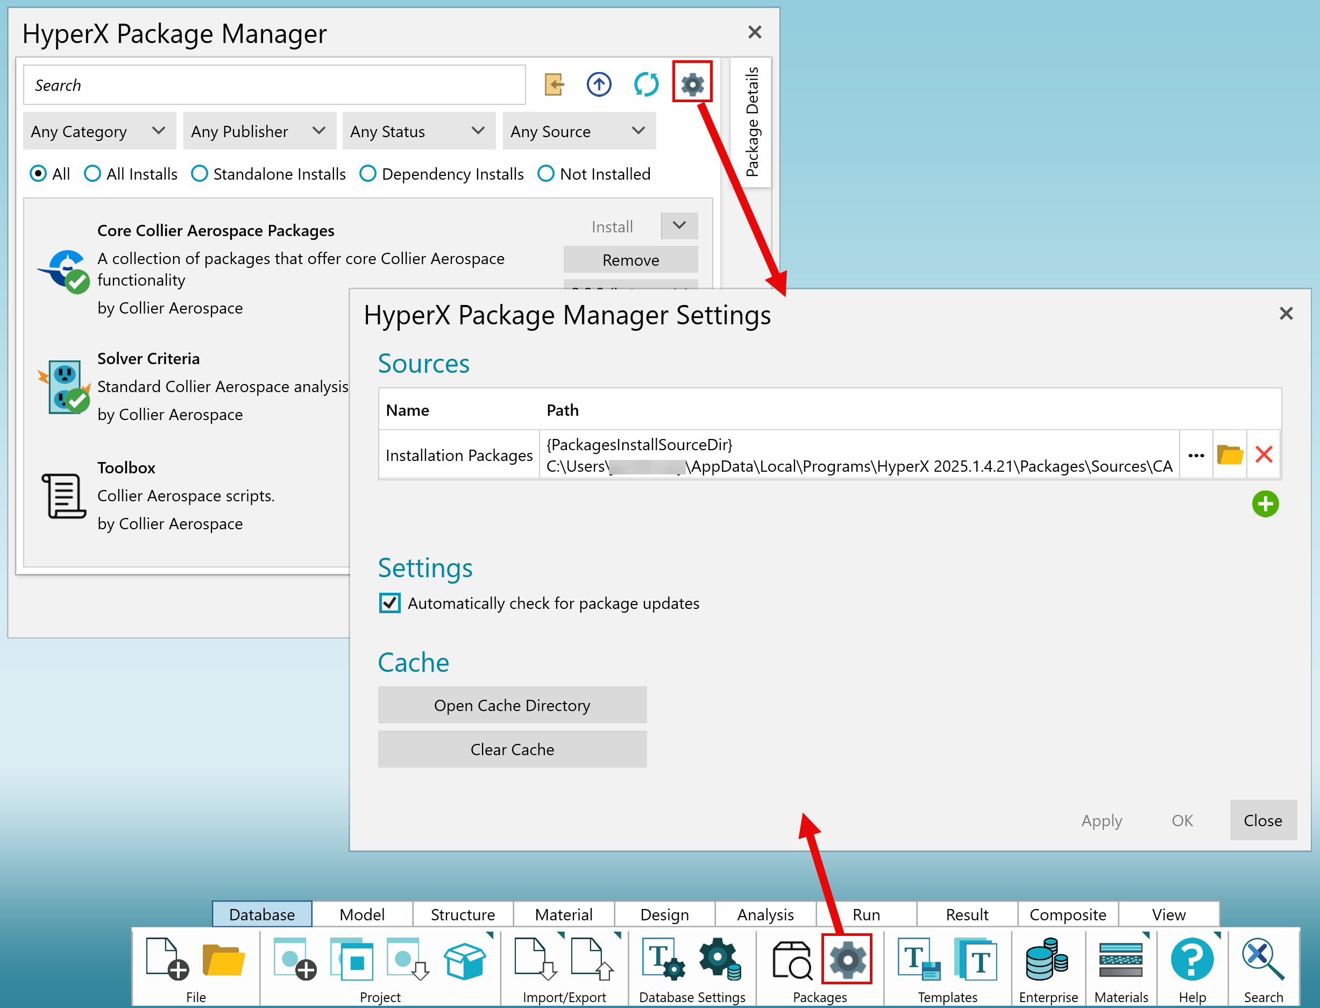Click the Apply button in Settings
1320x1008 pixels.
pyautogui.click(x=1102, y=820)
